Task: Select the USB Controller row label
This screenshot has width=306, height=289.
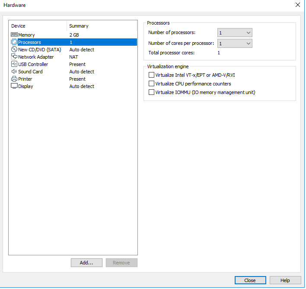Action: point(33,64)
